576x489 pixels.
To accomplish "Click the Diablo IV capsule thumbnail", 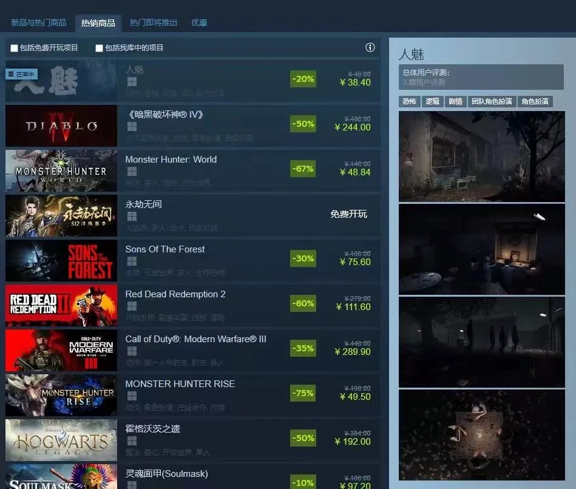I will [x=61, y=126].
